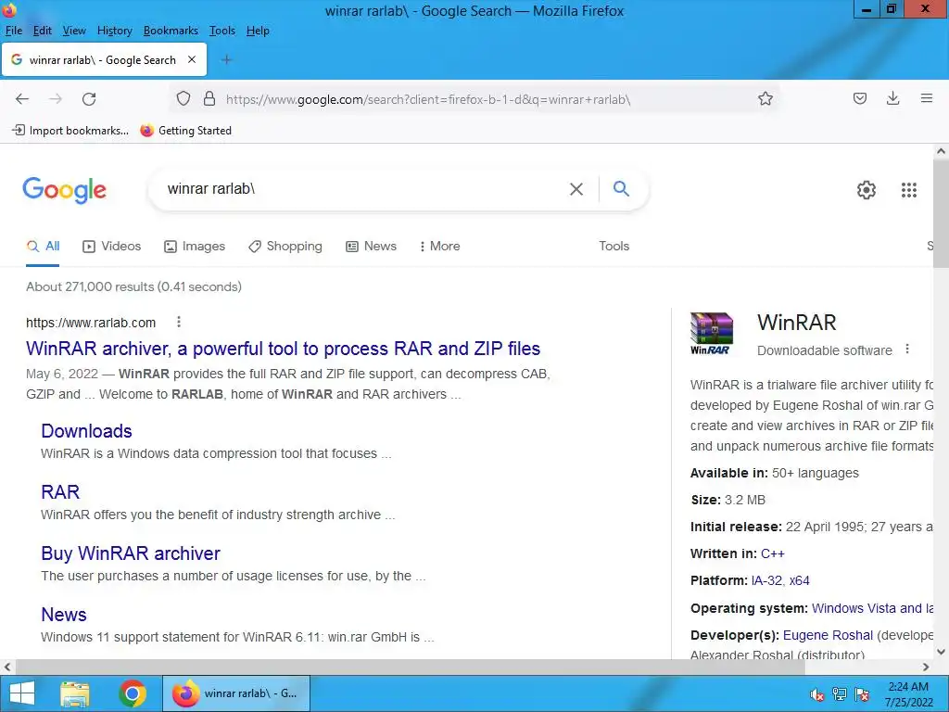Click the site security padlock icon

click(x=209, y=98)
